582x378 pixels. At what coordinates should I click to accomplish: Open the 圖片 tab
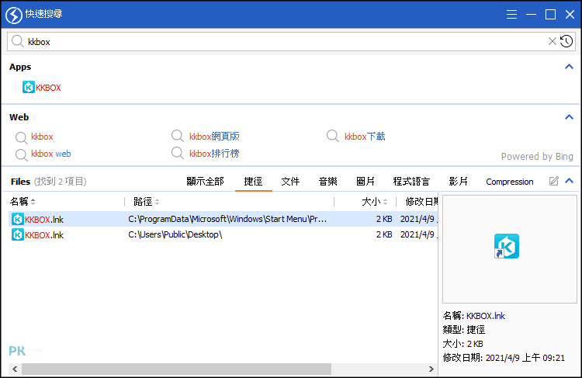[365, 181]
